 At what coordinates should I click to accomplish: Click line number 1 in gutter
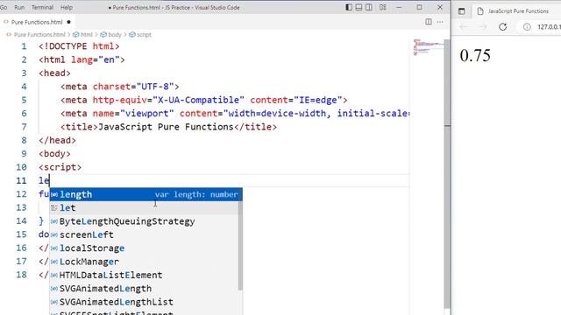click(x=24, y=46)
